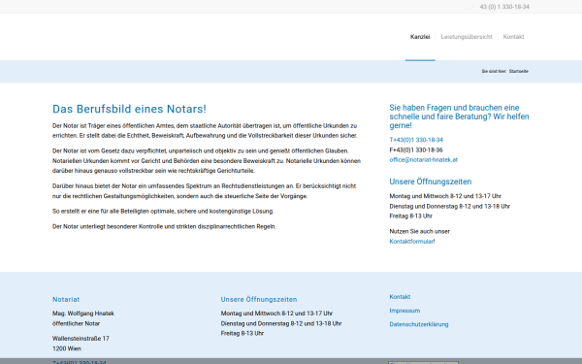Click sentence So erstellt er eine für alle
This screenshot has height=364, width=582.
163,212
